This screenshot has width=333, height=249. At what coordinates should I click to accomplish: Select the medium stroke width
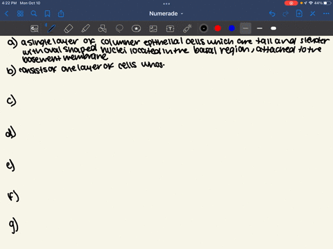pos(259,28)
